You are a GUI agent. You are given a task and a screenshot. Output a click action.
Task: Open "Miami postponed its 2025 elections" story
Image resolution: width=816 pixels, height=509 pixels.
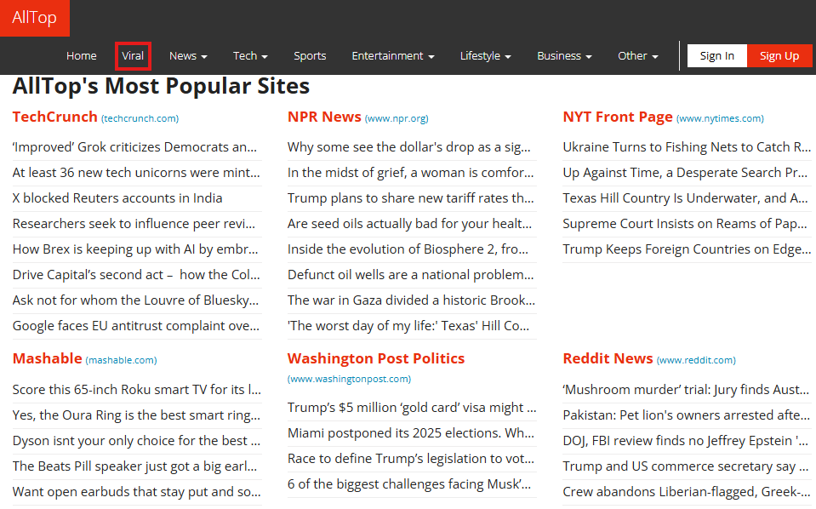tap(411, 433)
